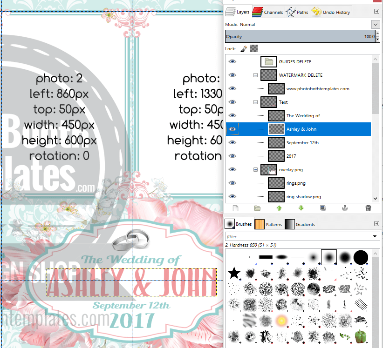Create a new layer button
The width and height of the screenshot is (383, 348).
(x=235, y=208)
